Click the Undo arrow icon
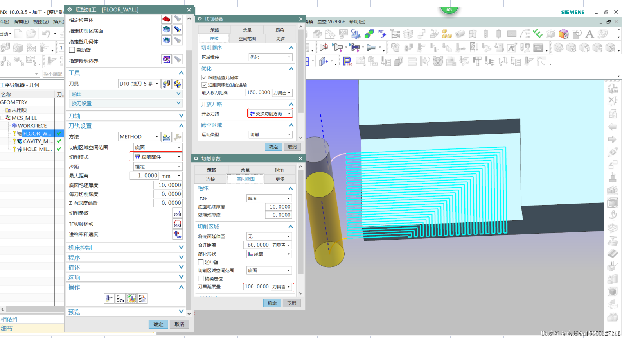The image size is (622, 338). coord(46,34)
